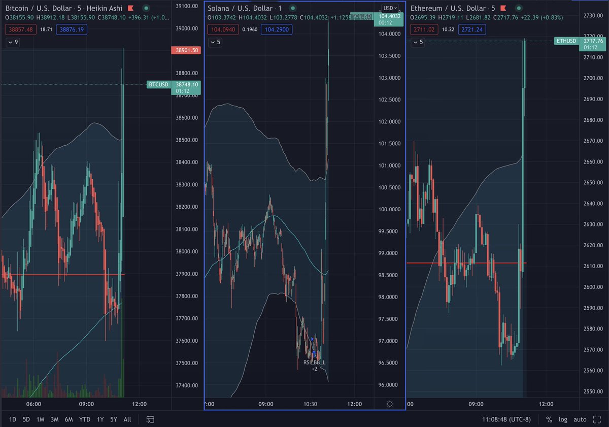
Task: Select the 6M time range
Action: click(69, 419)
